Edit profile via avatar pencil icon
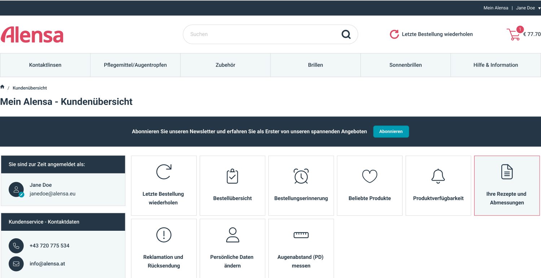This screenshot has height=278, width=541. (22, 194)
